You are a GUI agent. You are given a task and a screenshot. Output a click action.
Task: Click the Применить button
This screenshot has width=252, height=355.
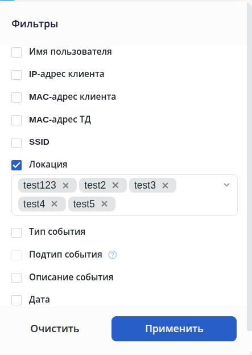[x=174, y=329]
